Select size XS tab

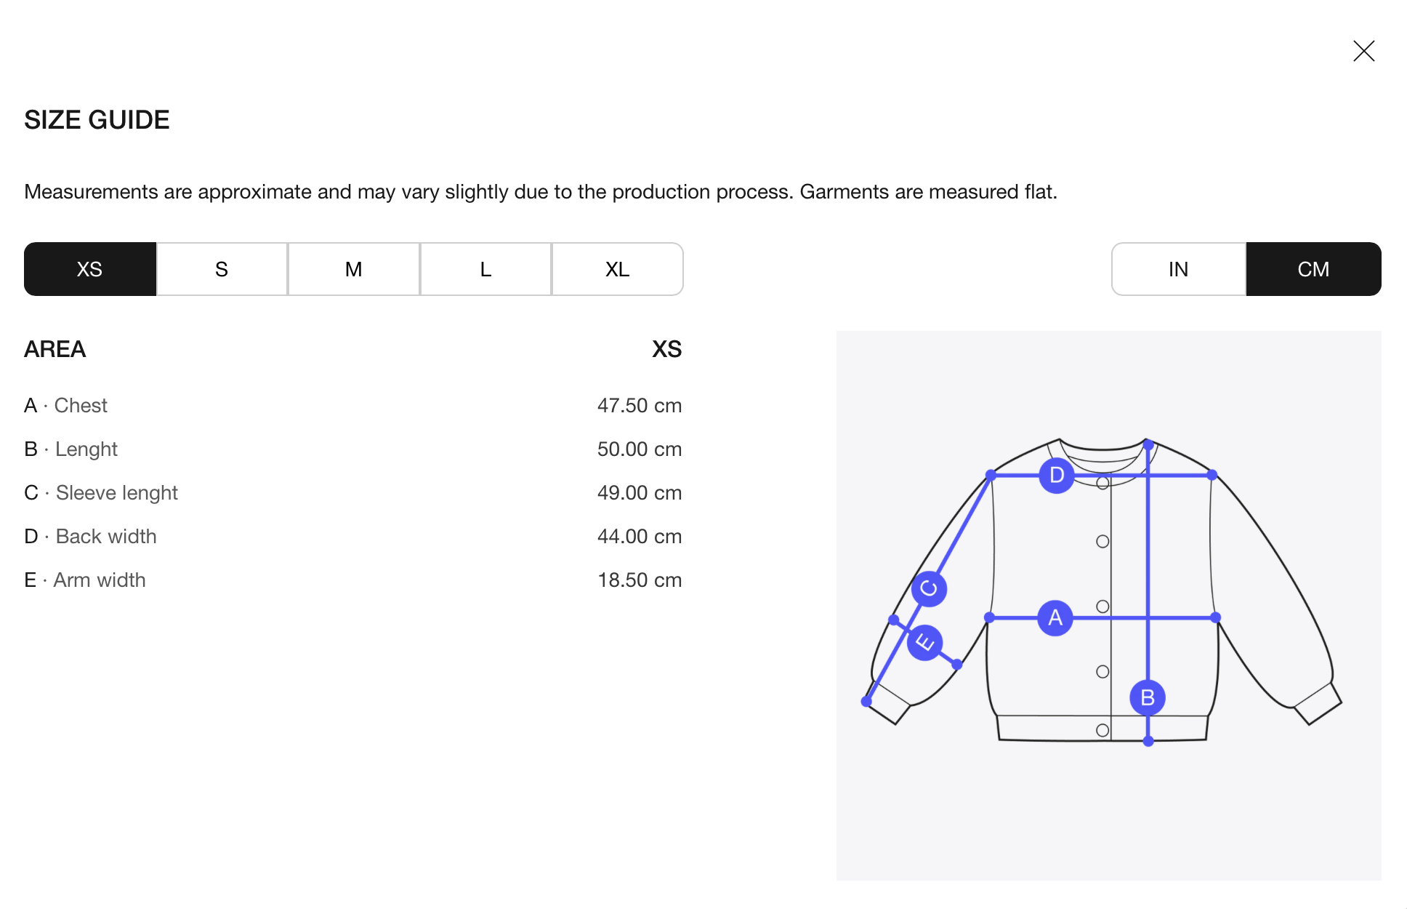90,269
